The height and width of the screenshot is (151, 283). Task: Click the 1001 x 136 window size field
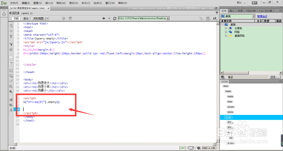209,148
